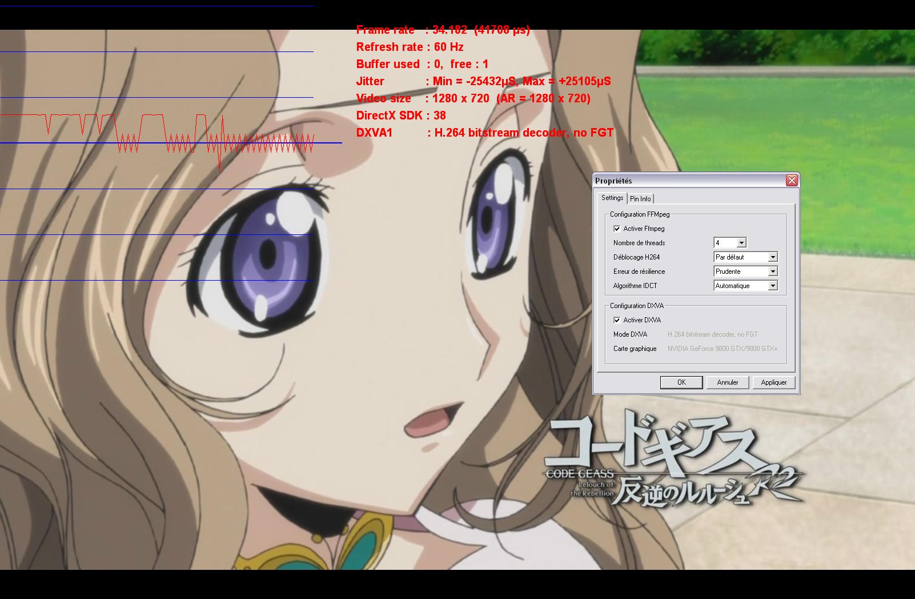Click the 'Refresh rate : 60 Hz' line
Screen dimensions: 915x599
pyautogui.click(x=410, y=47)
